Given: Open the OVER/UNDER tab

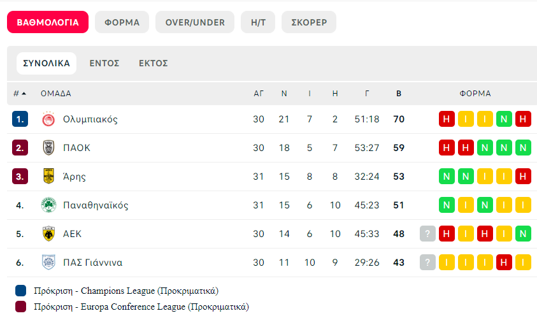Looking at the screenshot, I should click(195, 22).
